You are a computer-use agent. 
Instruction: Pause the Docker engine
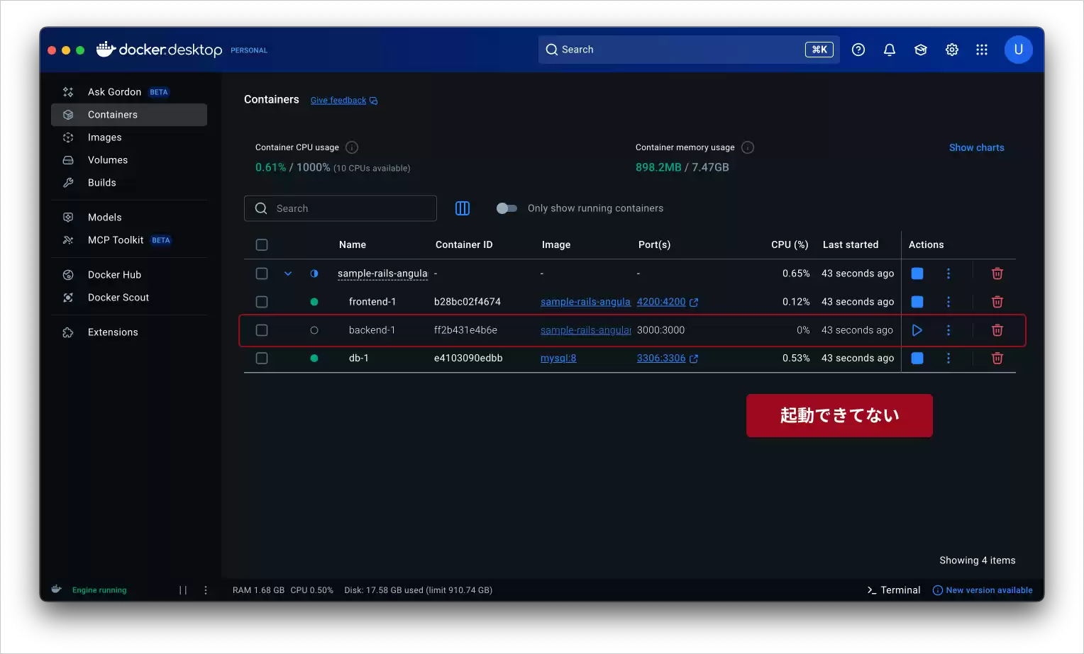[x=183, y=590]
